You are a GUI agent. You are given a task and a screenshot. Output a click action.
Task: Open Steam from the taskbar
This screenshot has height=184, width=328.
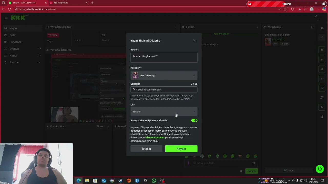point(120,181)
